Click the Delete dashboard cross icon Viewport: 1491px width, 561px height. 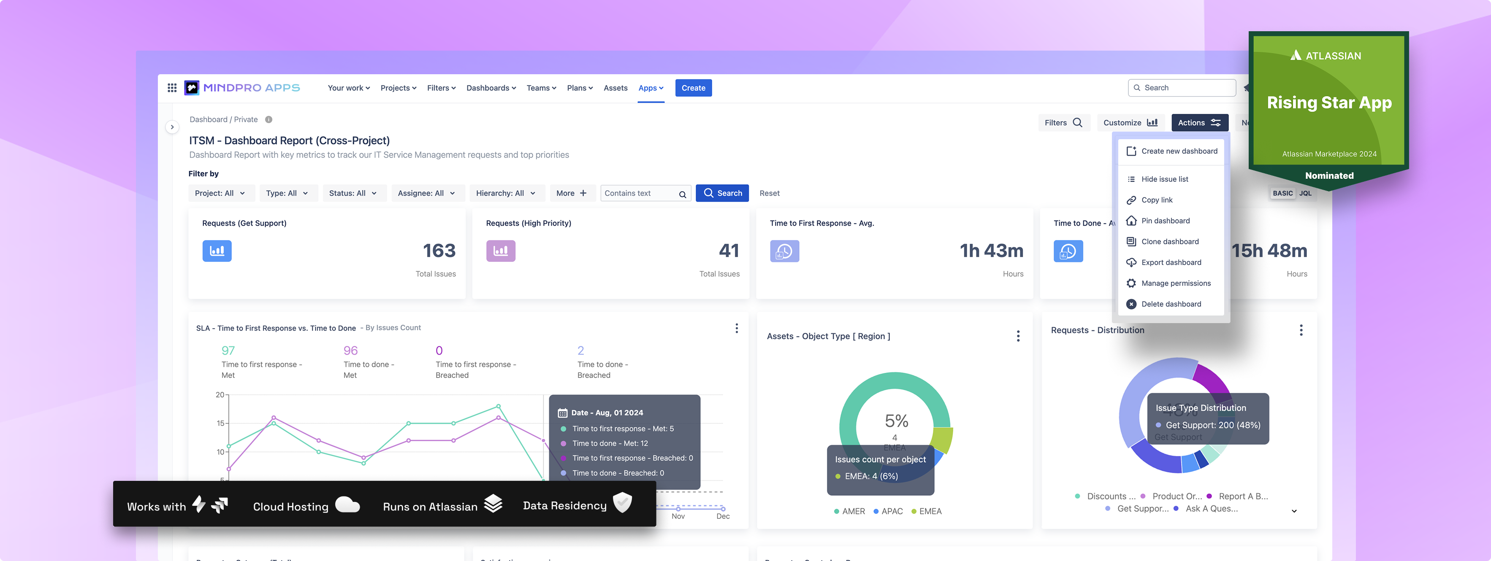(x=1131, y=304)
